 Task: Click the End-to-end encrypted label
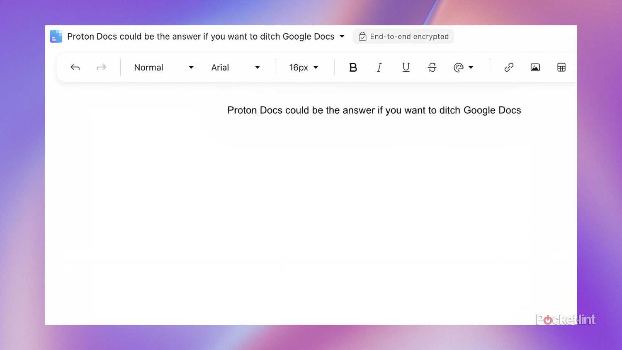[409, 36]
